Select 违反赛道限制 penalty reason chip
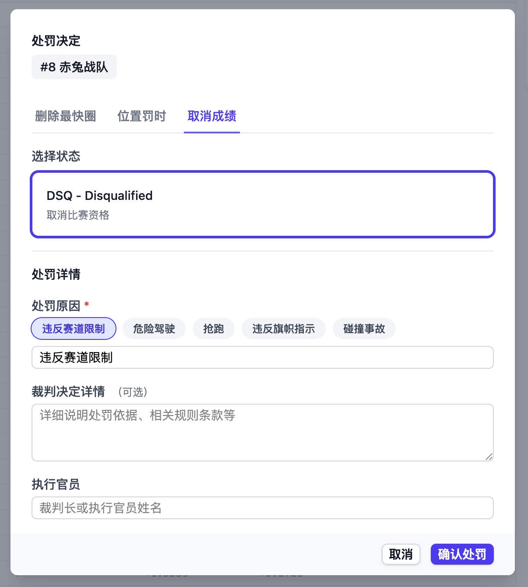The width and height of the screenshot is (528, 587). (73, 328)
